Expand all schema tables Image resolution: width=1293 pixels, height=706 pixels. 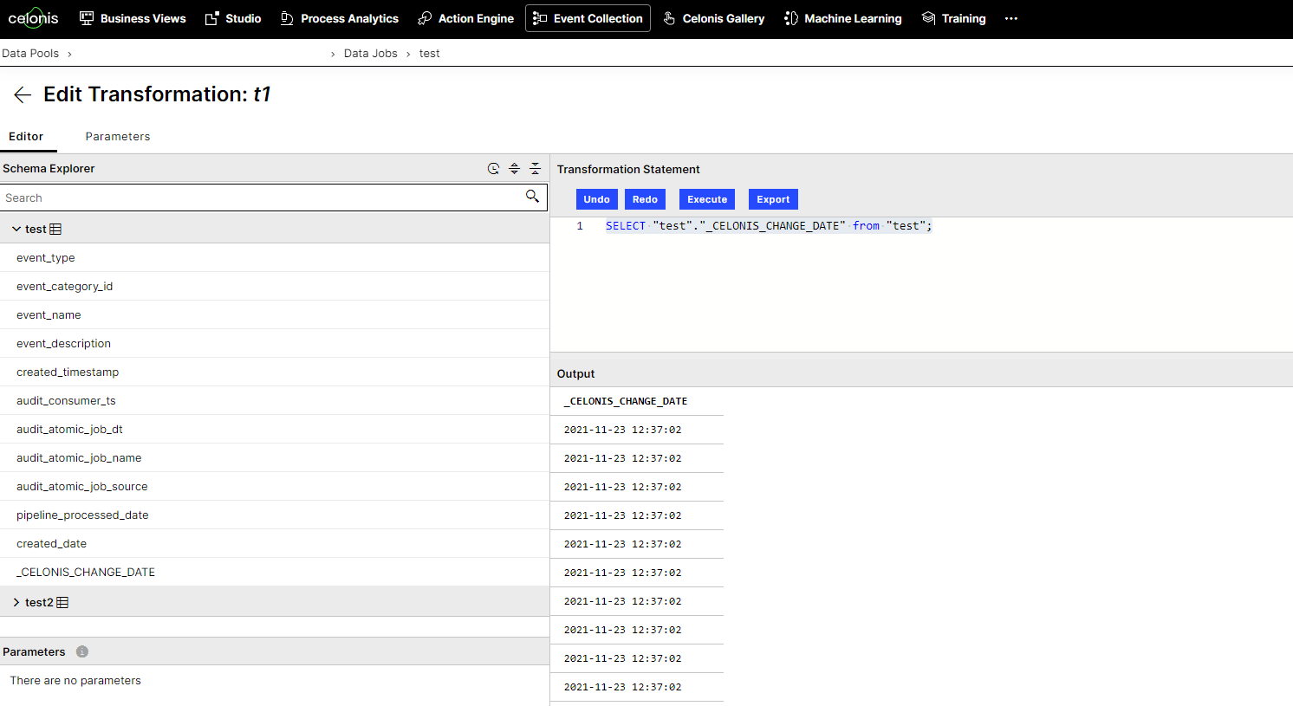[514, 168]
